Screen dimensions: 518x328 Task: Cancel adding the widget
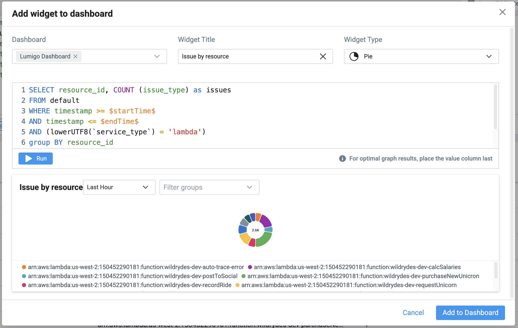tap(413, 313)
